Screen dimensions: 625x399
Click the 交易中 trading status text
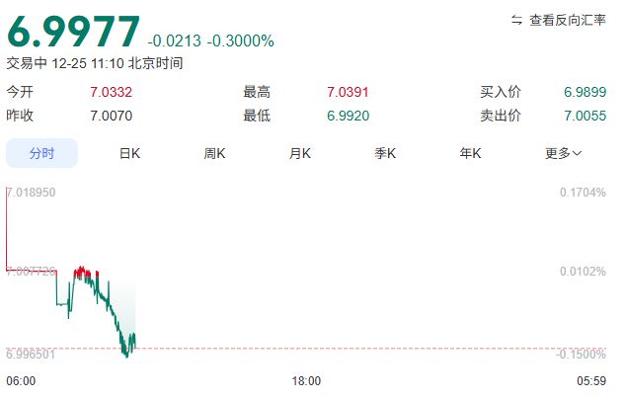coord(27,63)
